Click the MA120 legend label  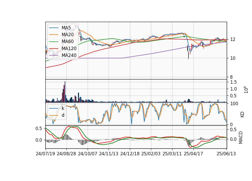(69, 49)
